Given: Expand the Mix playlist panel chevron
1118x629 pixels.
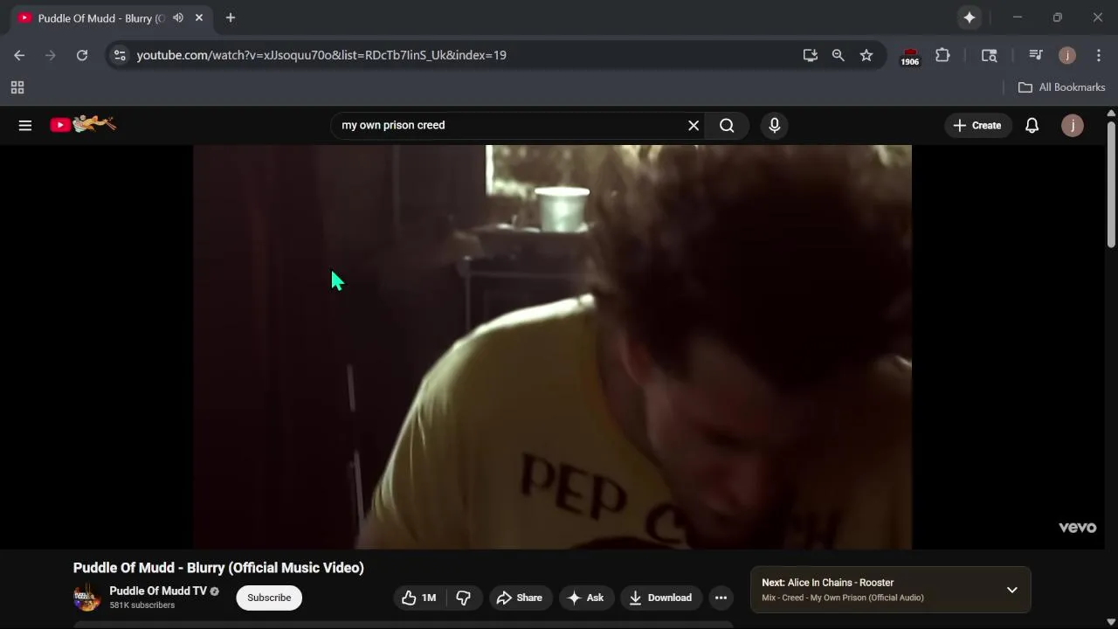Looking at the screenshot, I should click(1011, 590).
